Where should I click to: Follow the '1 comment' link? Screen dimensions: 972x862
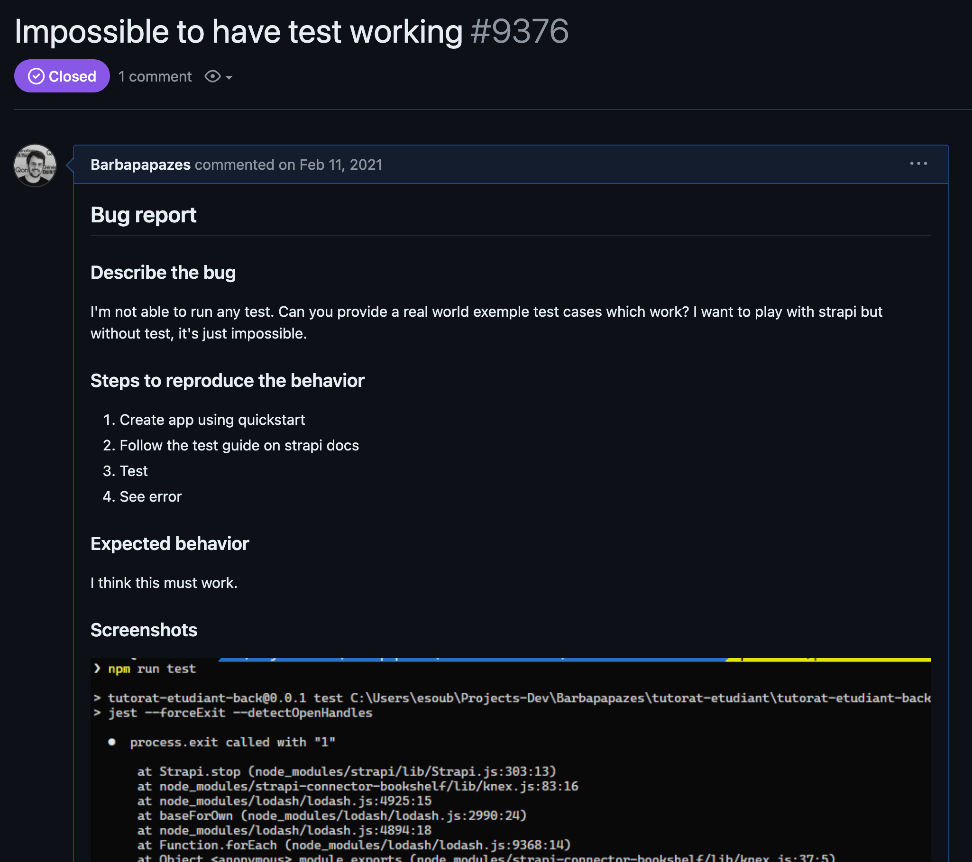[x=155, y=76]
